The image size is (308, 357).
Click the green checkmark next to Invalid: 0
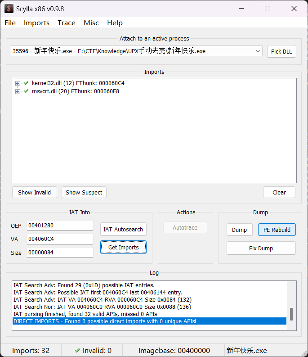pos(77,350)
